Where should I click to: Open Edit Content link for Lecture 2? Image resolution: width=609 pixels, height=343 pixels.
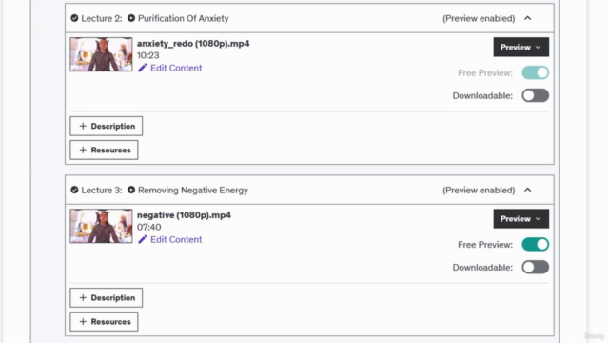tap(176, 68)
